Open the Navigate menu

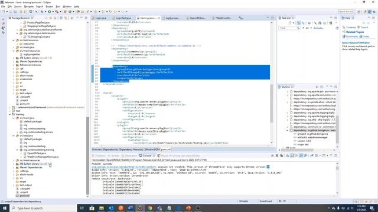click(x=29, y=6)
